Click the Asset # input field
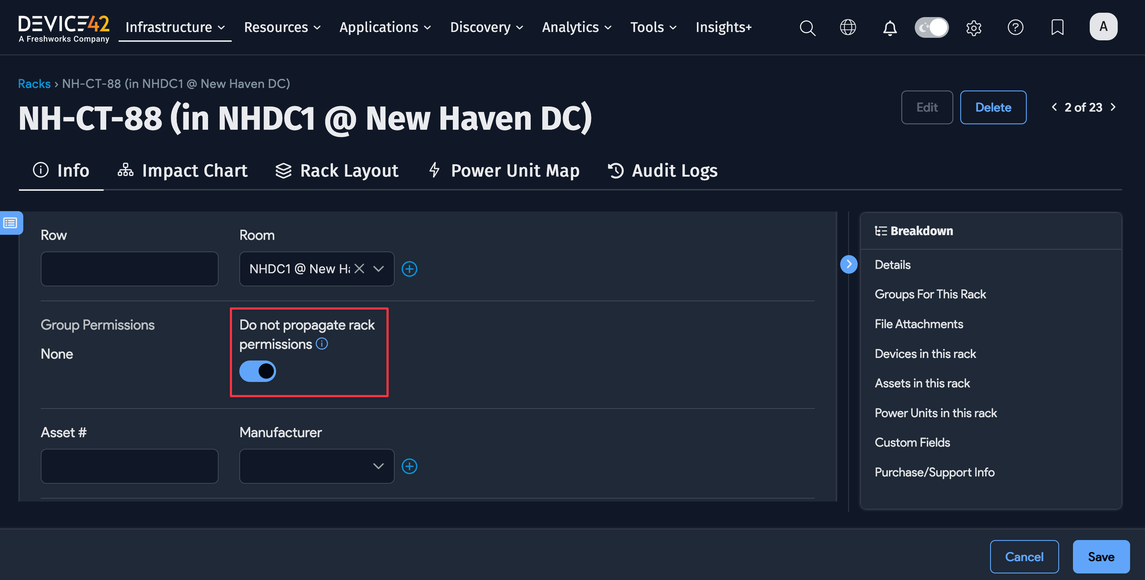The width and height of the screenshot is (1145, 580). click(129, 466)
